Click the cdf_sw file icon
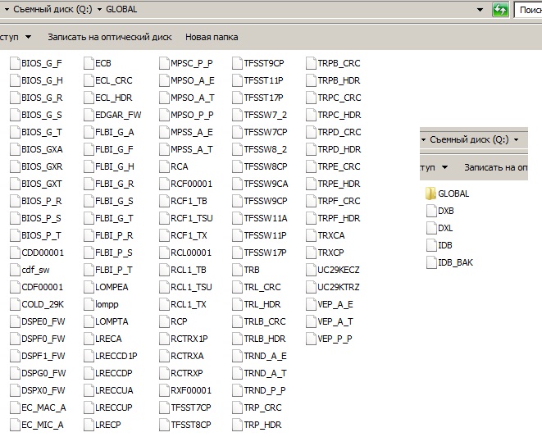This screenshot has height=437, width=542. pos(14,270)
